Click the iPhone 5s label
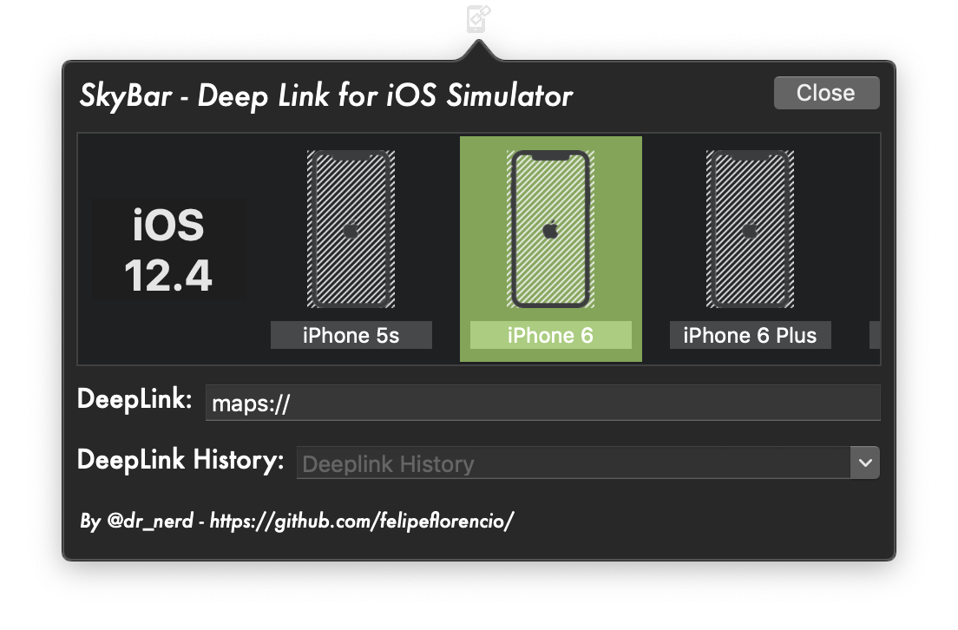Screen dimensions: 958x630 [x=351, y=335]
